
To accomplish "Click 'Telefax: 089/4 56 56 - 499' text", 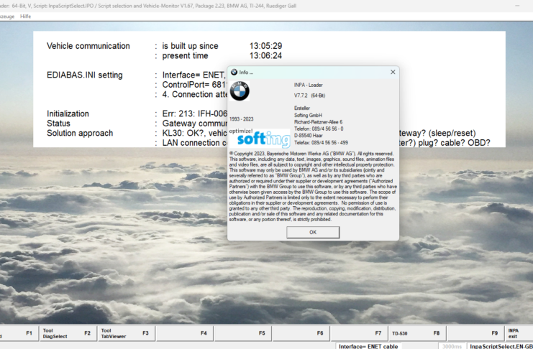I will pos(321,143).
